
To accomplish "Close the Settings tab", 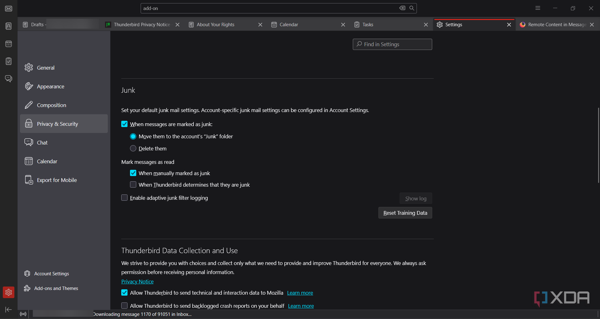I will pos(509,25).
